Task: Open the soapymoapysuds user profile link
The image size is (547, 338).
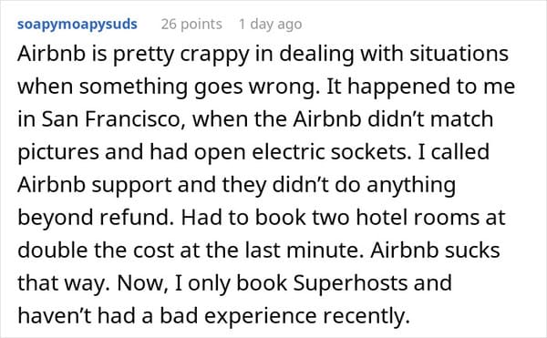Action: click(77, 25)
